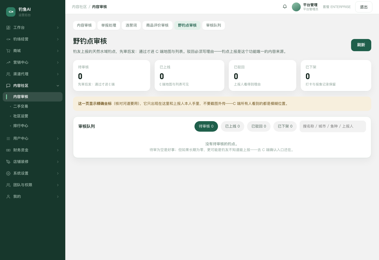Click the 用户中心 list icon
This screenshot has height=260, width=379.
tap(8, 139)
